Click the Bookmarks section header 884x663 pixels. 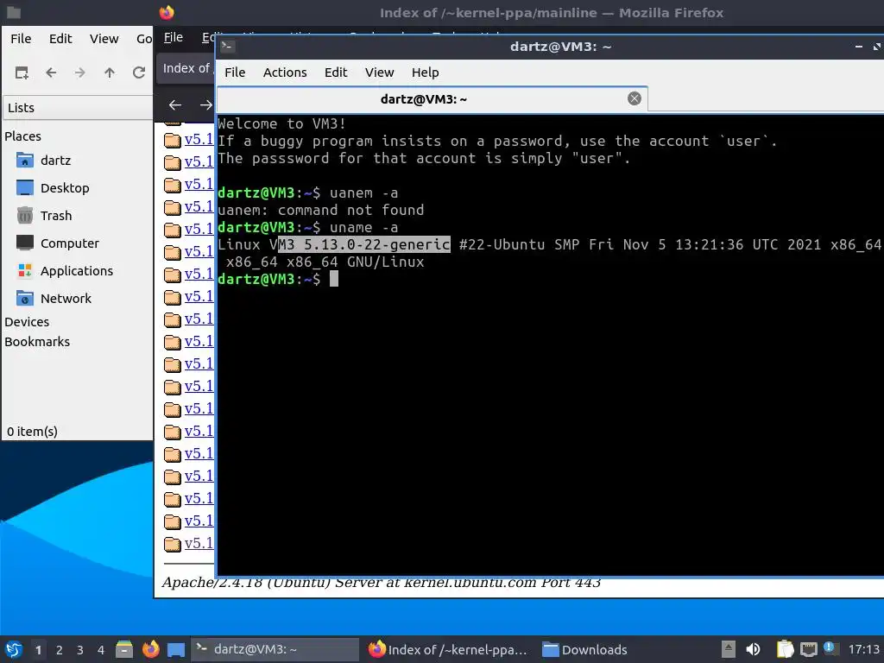click(37, 342)
